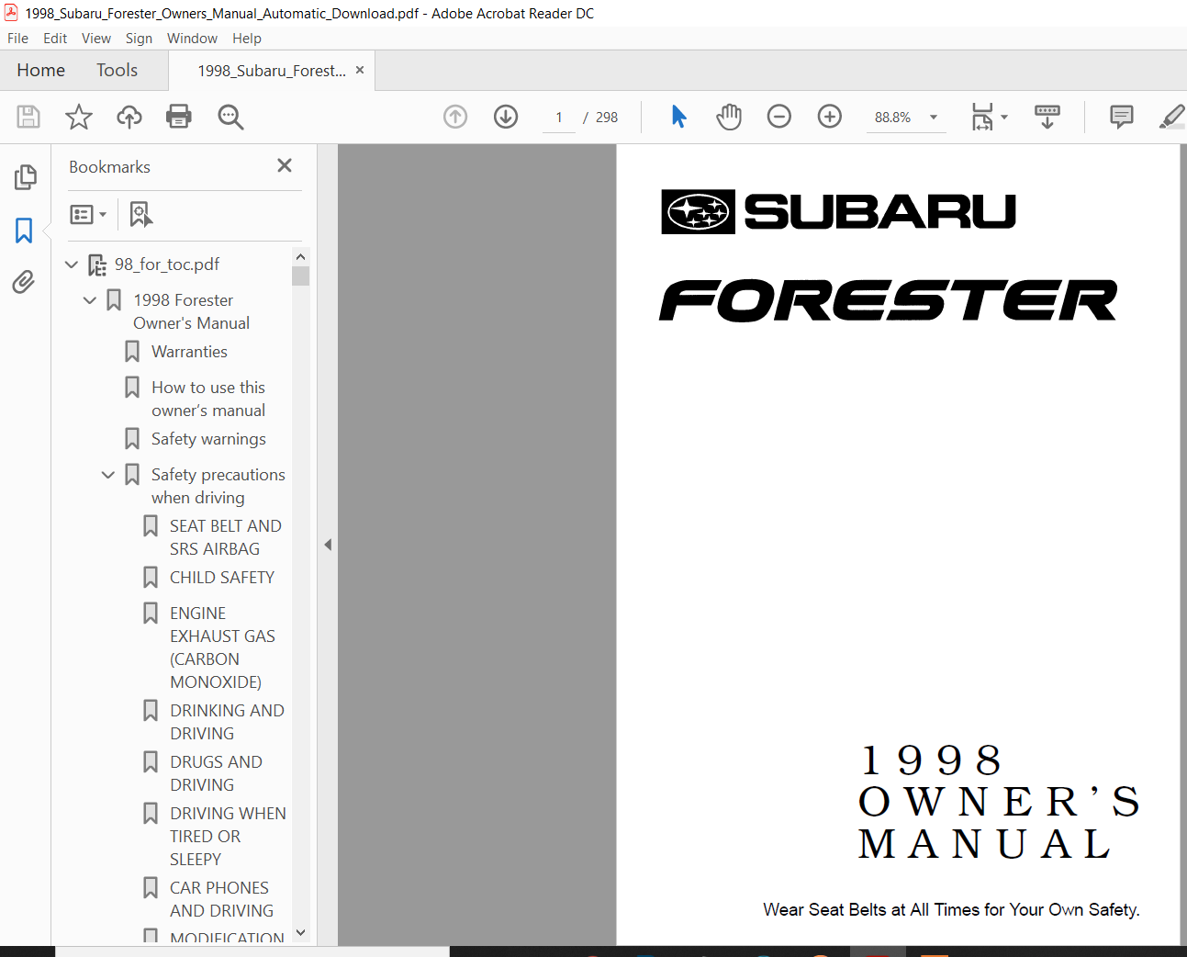Open the View menu
Image resolution: width=1187 pixels, height=957 pixels.
click(96, 39)
